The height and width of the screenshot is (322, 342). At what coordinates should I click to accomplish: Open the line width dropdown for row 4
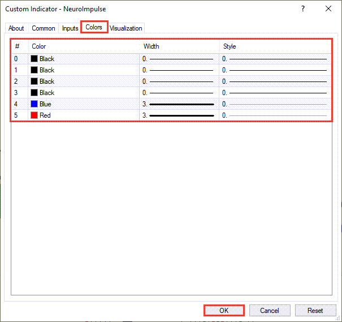tap(179, 104)
